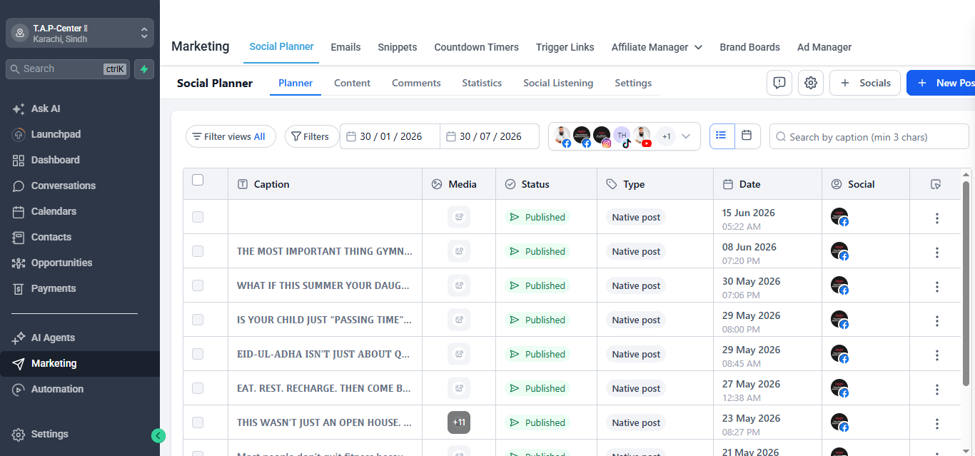
Task: Open Settings sub-tab in Social Planner
Action: coord(633,83)
